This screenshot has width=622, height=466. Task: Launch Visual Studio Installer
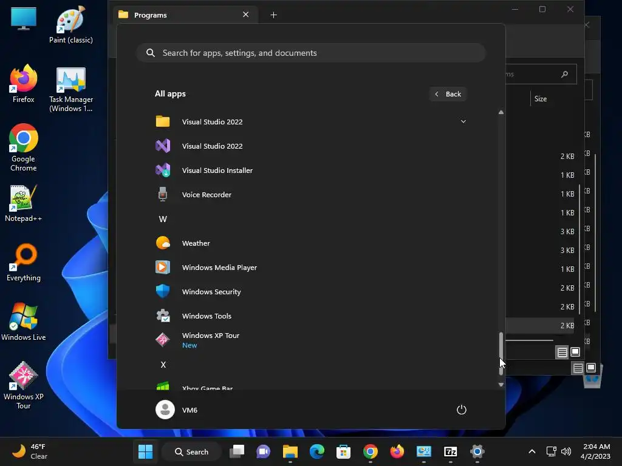311,171
